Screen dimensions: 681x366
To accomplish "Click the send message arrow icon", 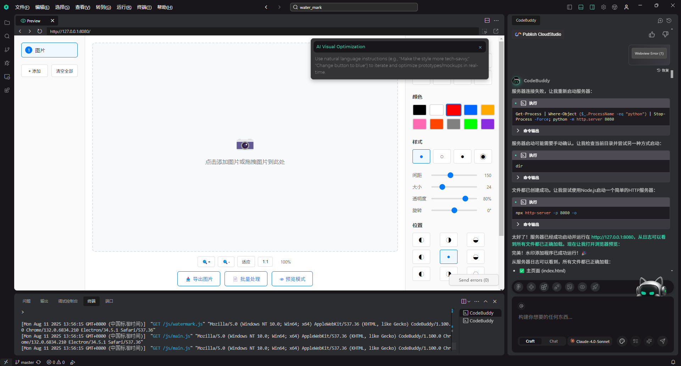I will pyautogui.click(x=663, y=341).
